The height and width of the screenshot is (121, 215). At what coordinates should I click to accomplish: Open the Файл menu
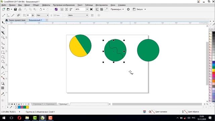tap(4, 5)
